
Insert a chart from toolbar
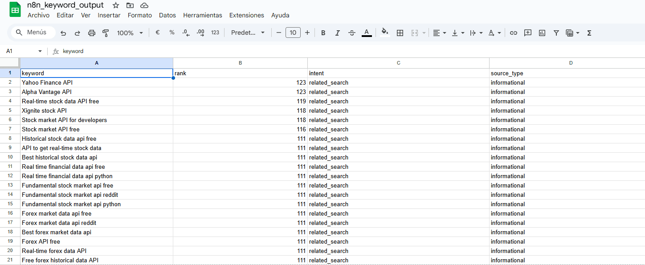[542, 33]
